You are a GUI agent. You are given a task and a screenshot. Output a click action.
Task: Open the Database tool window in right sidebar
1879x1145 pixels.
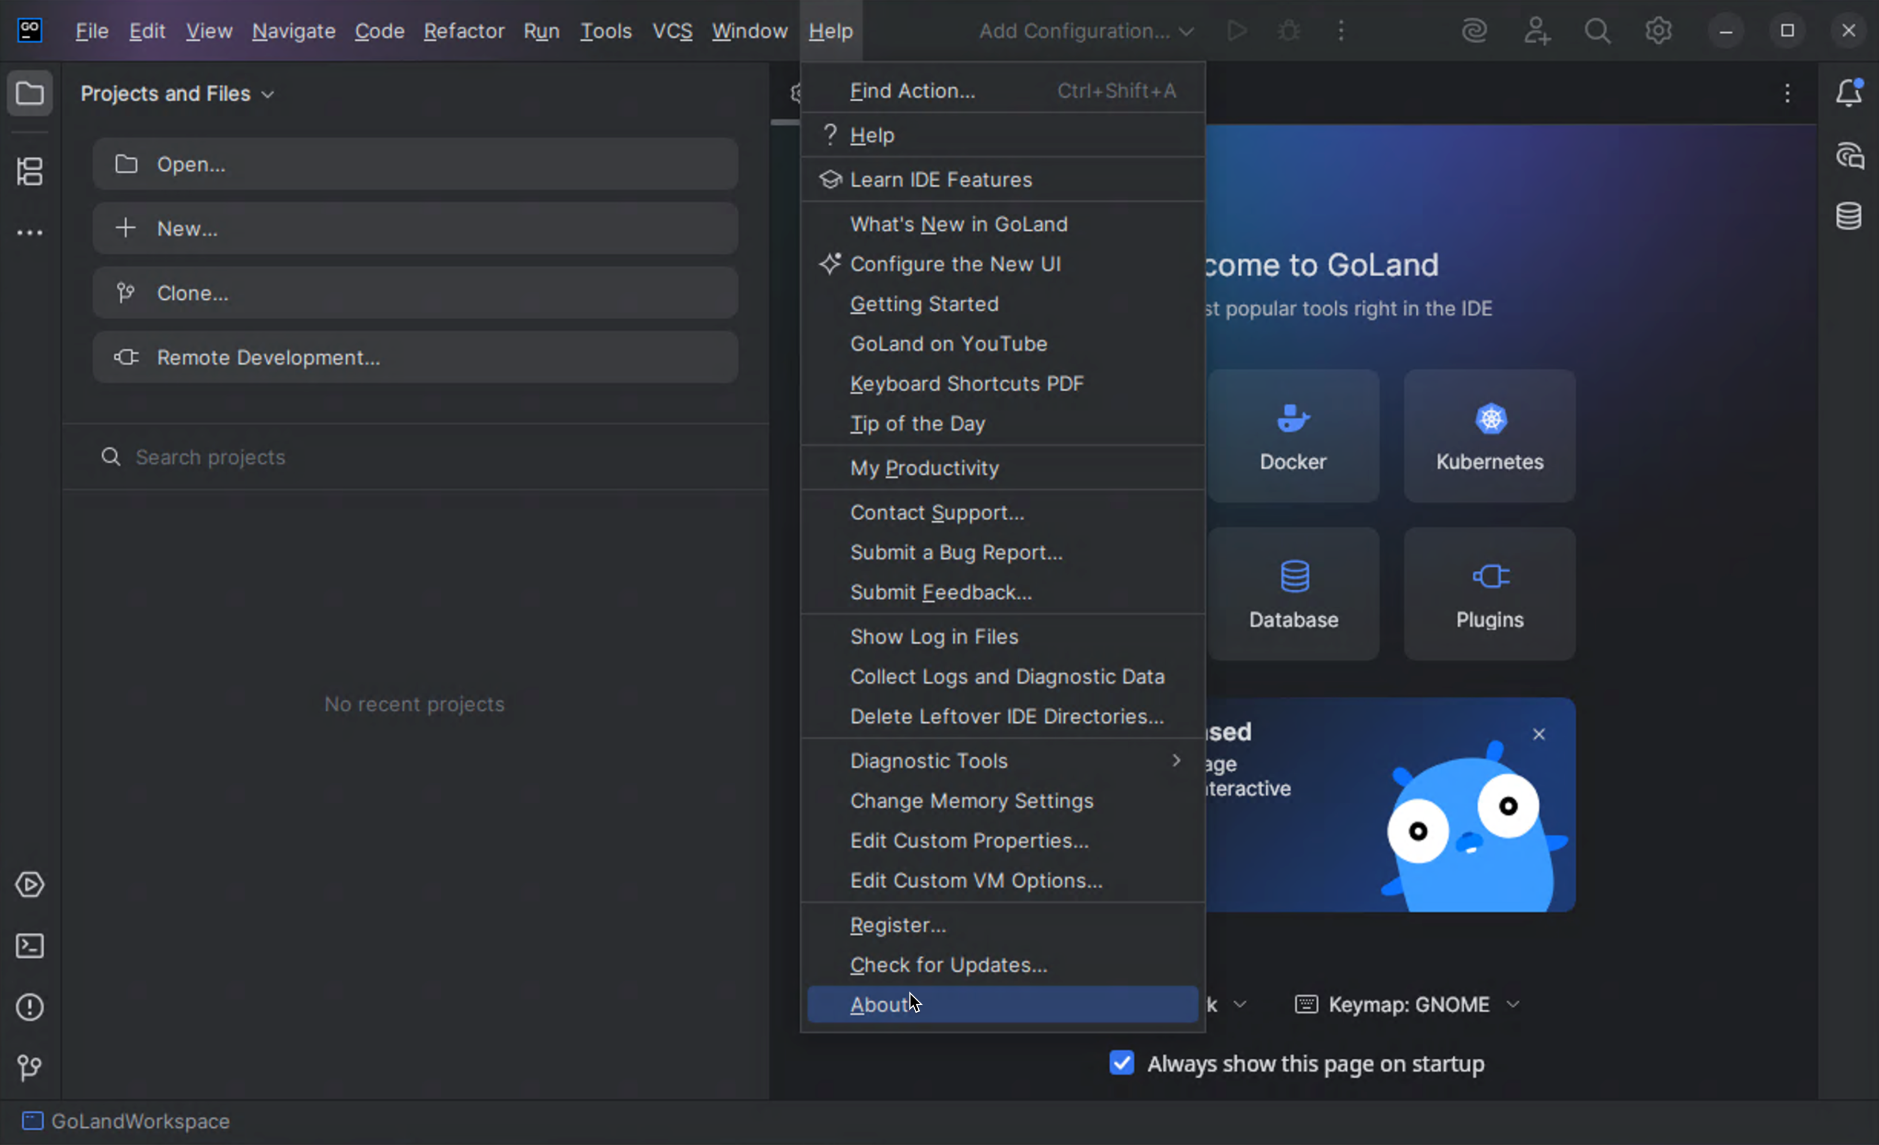tap(1849, 216)
